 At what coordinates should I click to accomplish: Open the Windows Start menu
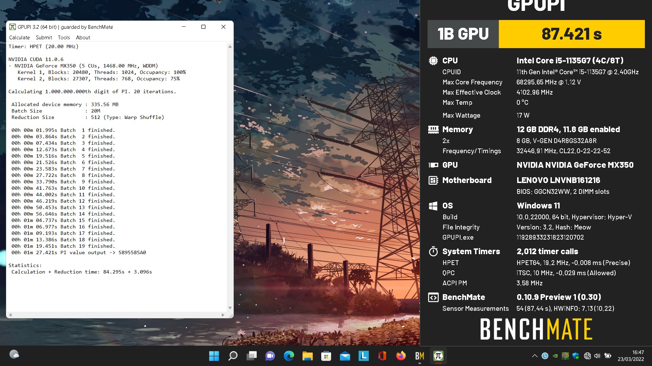click(x=214, y=356)
